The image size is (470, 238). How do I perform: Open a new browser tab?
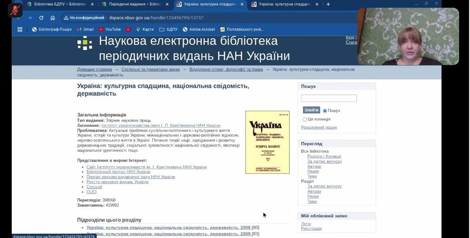(328, 4)
